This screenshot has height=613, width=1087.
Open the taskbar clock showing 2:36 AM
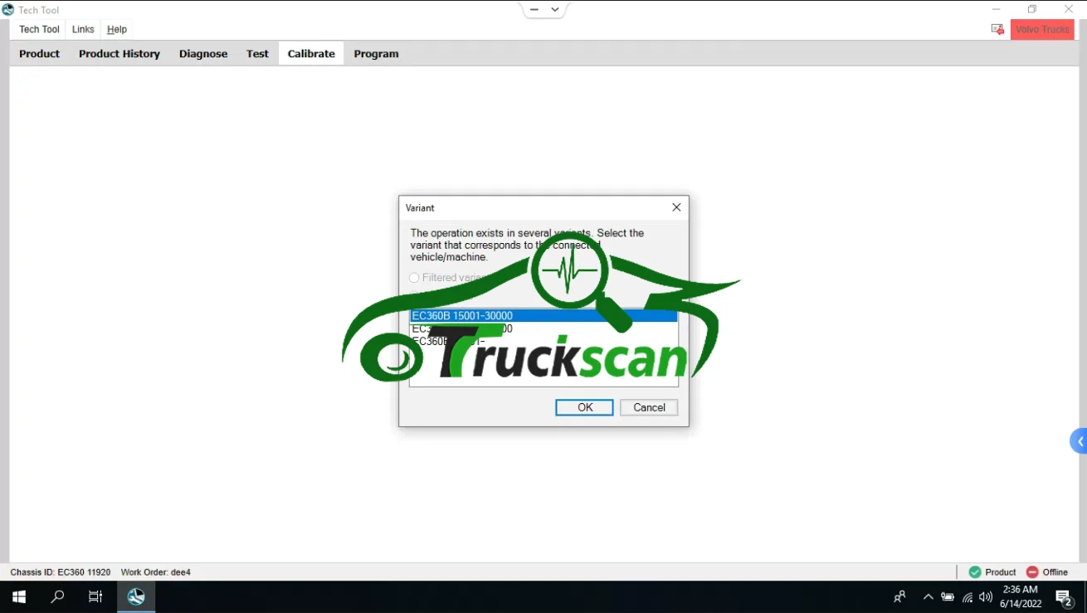[x=1021, y=596]
